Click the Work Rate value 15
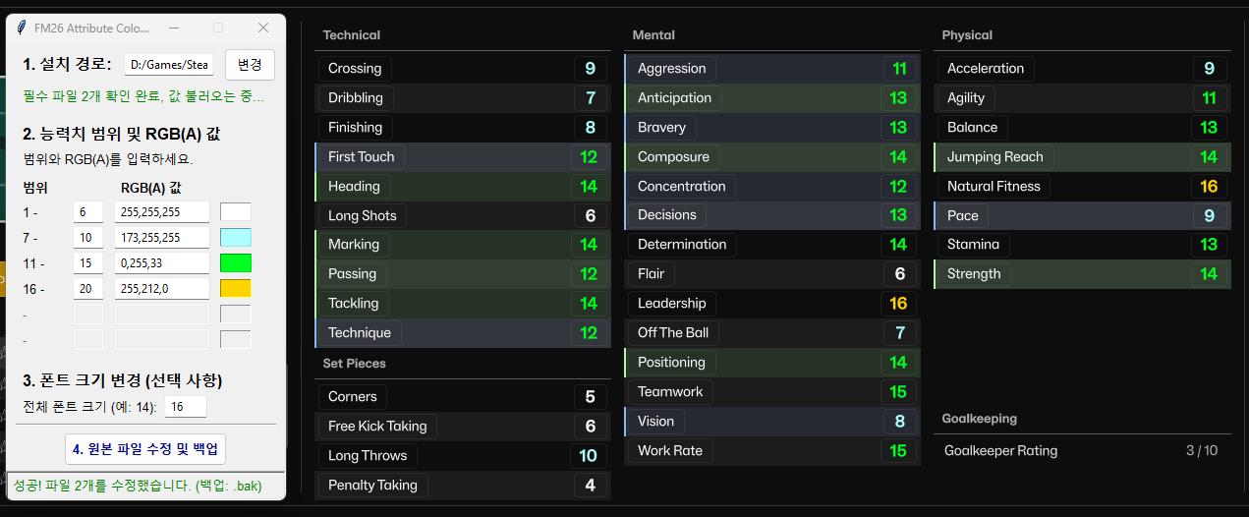 tap(898, 451)
